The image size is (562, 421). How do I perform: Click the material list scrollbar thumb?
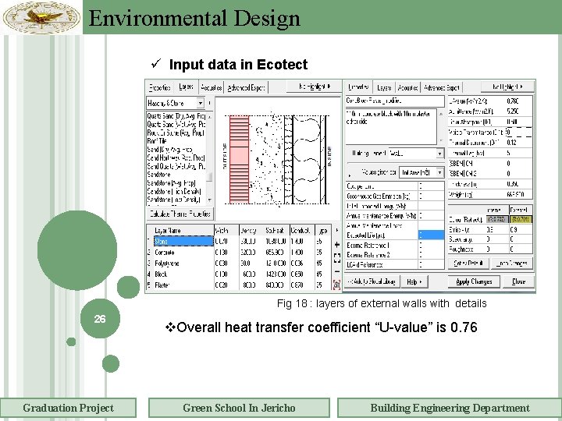[210, 176]
